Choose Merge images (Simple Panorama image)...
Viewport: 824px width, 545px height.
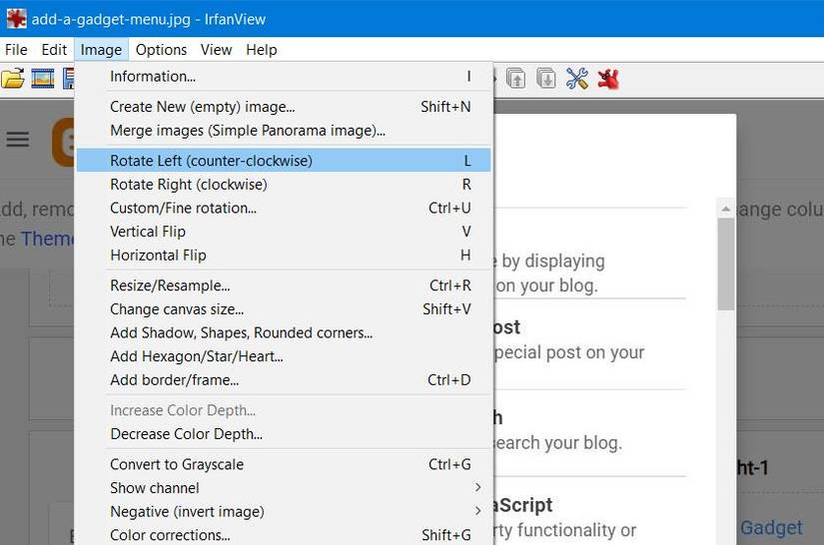284,130
